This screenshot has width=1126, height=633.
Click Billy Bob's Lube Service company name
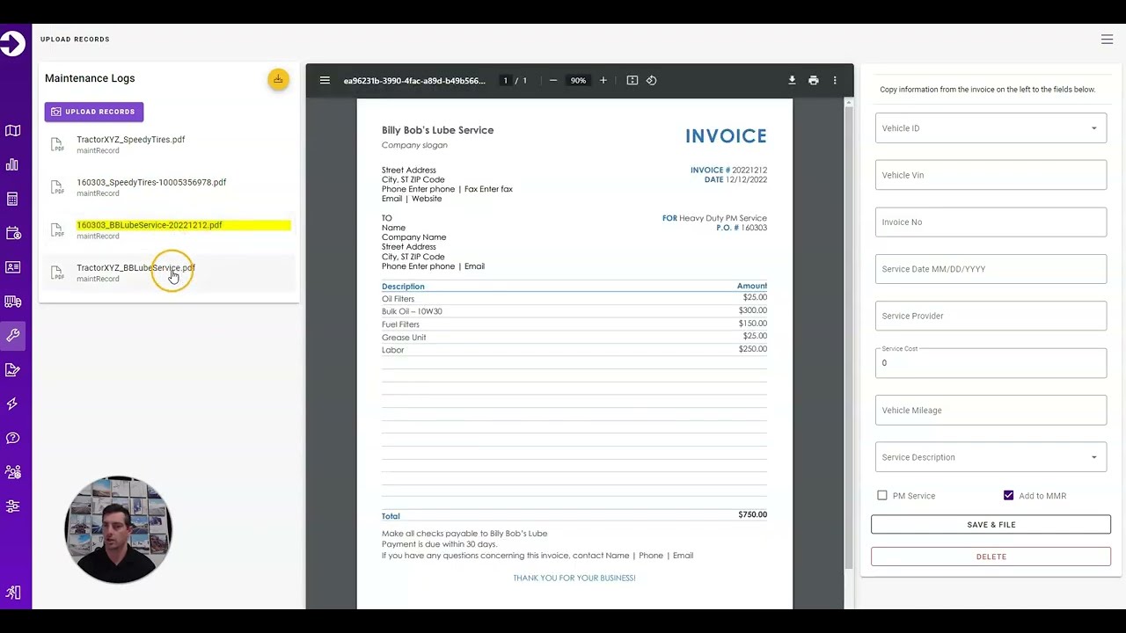[x=437, y=130]
